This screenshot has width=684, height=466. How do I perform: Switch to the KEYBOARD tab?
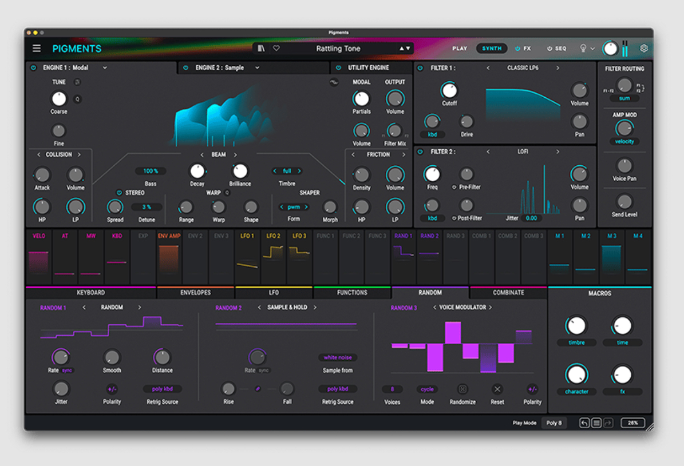(91, 293)
